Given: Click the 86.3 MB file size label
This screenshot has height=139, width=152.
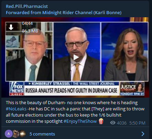Looking at the screenshot, I should point(30,31).
